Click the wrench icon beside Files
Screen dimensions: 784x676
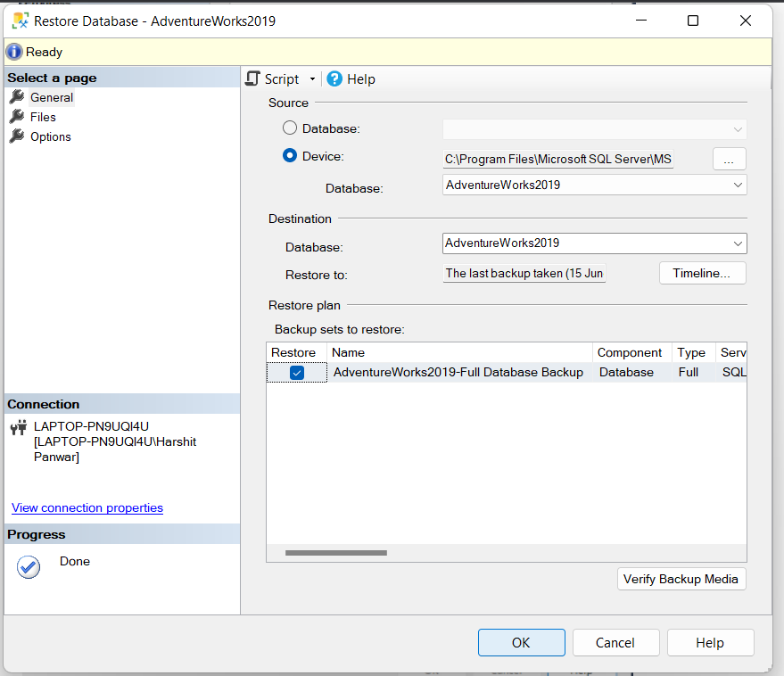pyautogui.click(x=16, y=117)
